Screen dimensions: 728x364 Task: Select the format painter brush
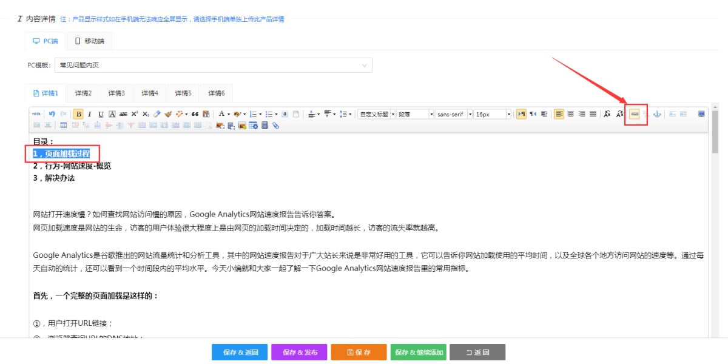[x=168, y=114]
